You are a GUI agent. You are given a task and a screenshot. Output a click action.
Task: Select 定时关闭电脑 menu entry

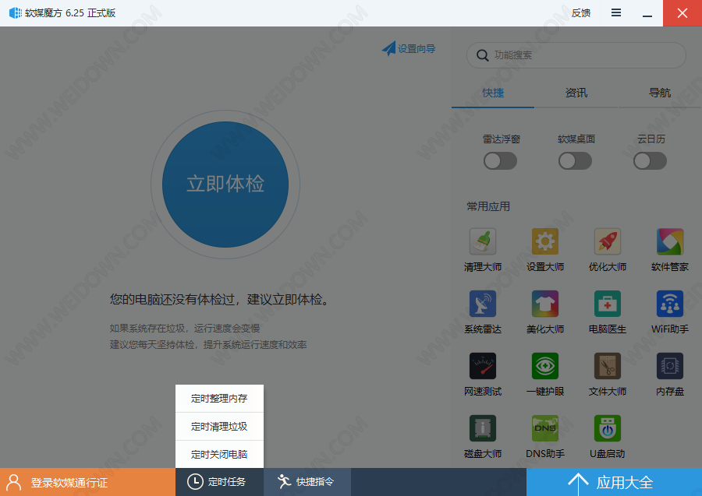(x=219, y=455)
